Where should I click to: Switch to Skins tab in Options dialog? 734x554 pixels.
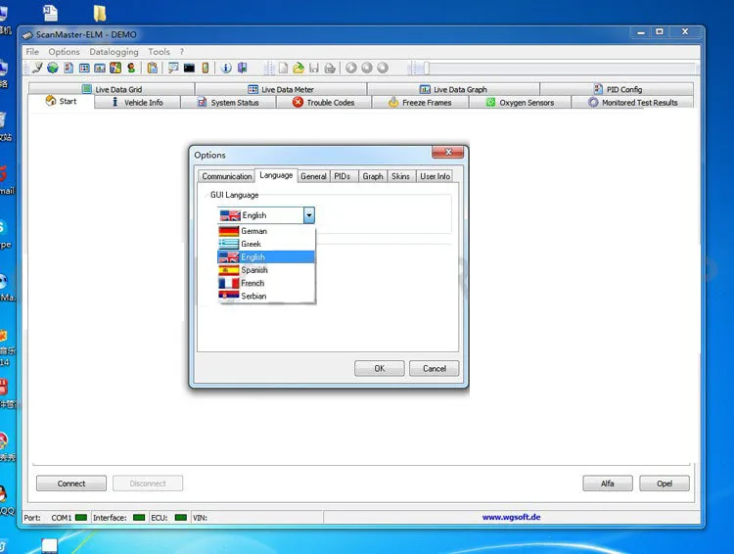400,176
